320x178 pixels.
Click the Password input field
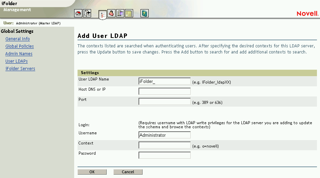[x=165, y=155]
